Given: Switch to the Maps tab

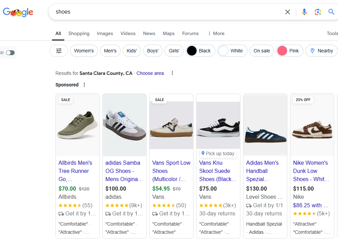Looking at the screenshot, I should click(x=169, y=33).
